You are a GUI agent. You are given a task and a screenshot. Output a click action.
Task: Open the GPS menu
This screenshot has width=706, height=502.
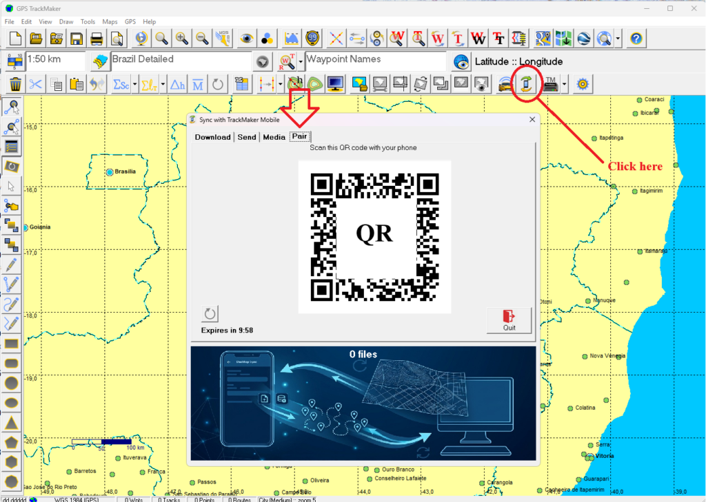[x=130, y=21]
